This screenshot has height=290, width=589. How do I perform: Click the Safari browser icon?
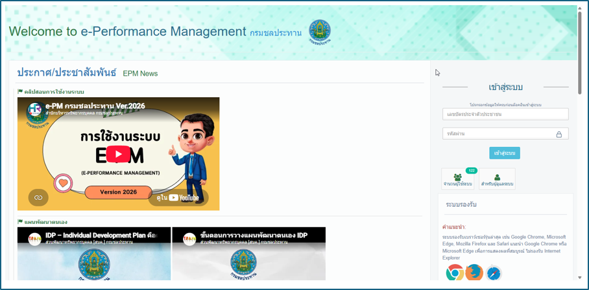(x=493, y=273)
